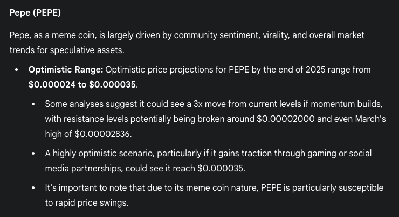Click the bold "Optimistic Range:" label
This screenshot has height=217, width=399.
(x=66, y=70)
